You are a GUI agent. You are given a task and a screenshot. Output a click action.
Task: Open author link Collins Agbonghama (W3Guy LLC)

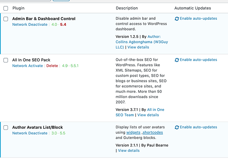142,42
